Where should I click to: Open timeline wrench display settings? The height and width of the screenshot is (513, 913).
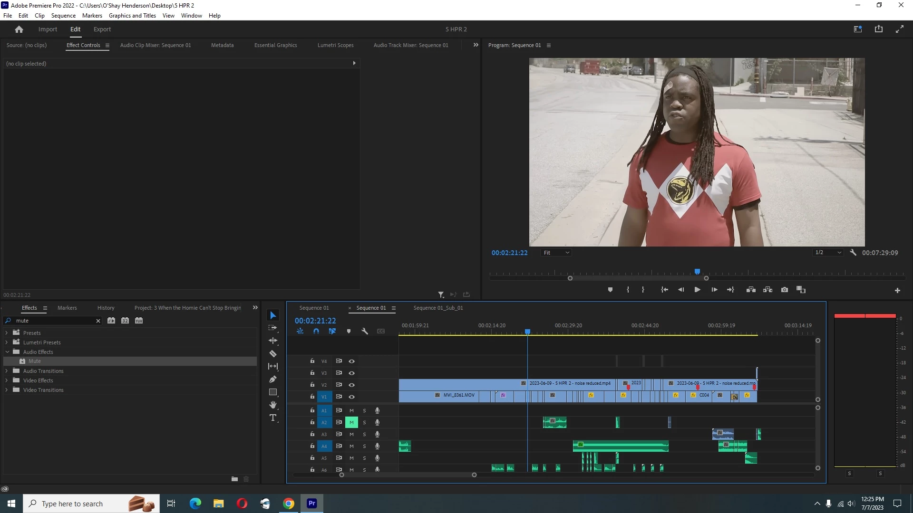tap(365, 332)
